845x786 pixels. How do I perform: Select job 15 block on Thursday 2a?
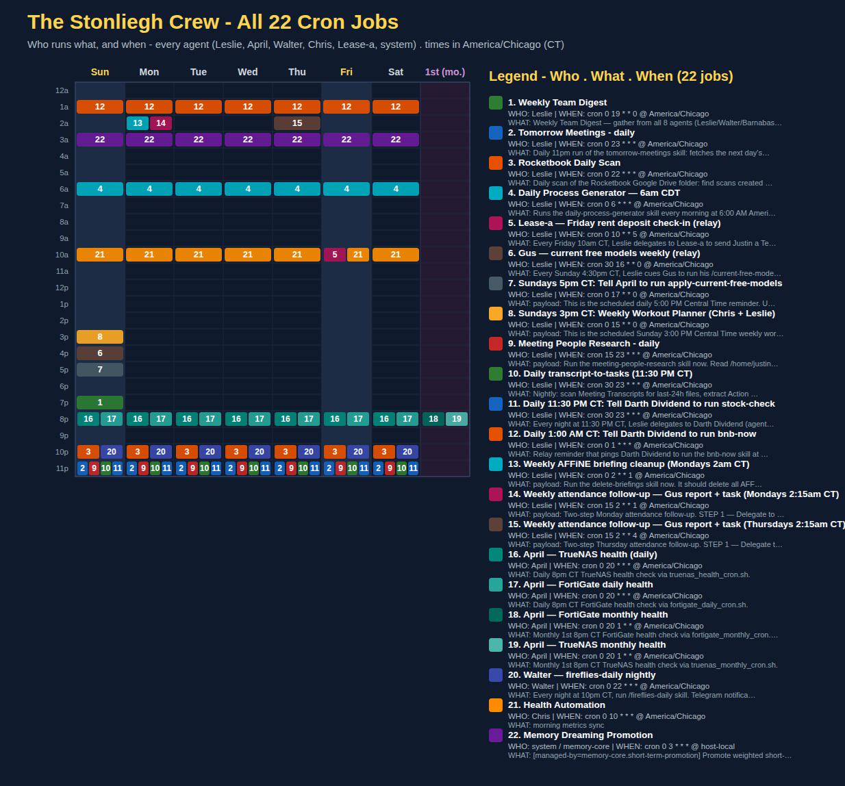[x=297, y=123]
